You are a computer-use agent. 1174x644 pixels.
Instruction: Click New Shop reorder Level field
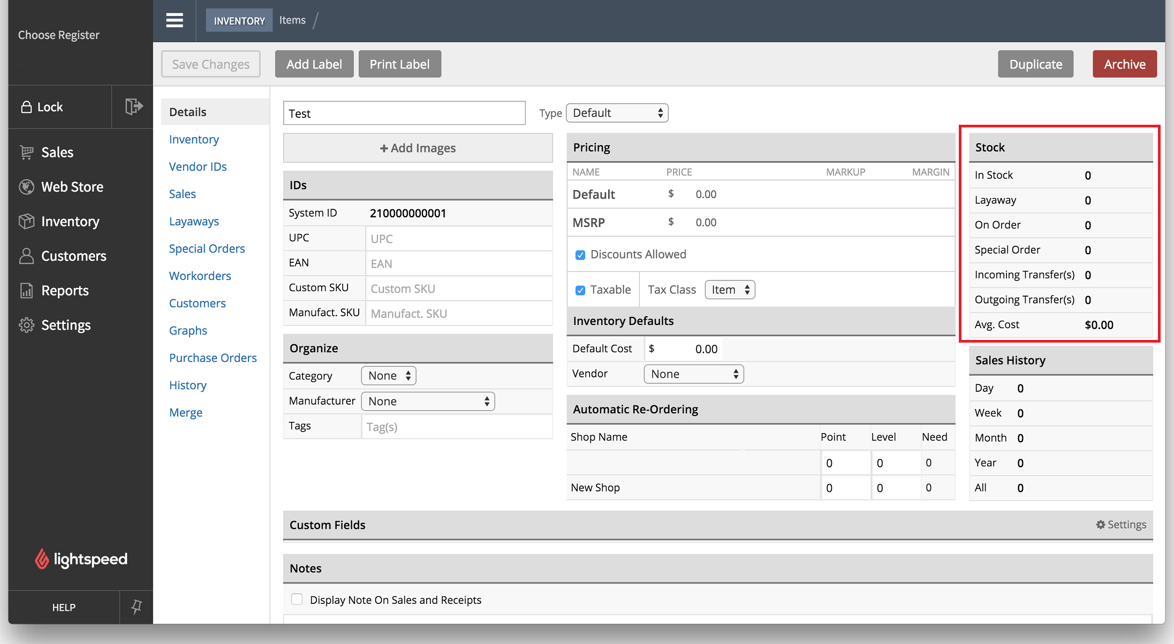tap(896, 488)
